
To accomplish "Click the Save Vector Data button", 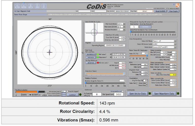I will (x=138, y=94).
